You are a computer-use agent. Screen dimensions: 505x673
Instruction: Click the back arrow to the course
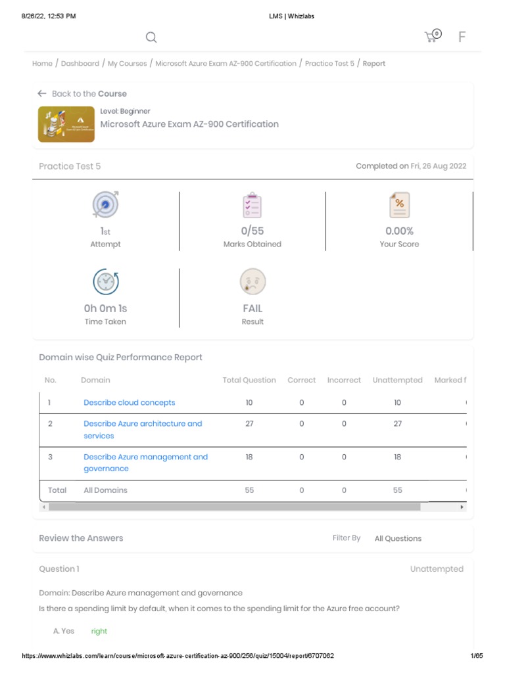pos(42,94)
